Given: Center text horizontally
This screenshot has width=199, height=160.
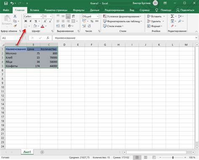Looking at the screenshot, I should [x=63, y=21].
